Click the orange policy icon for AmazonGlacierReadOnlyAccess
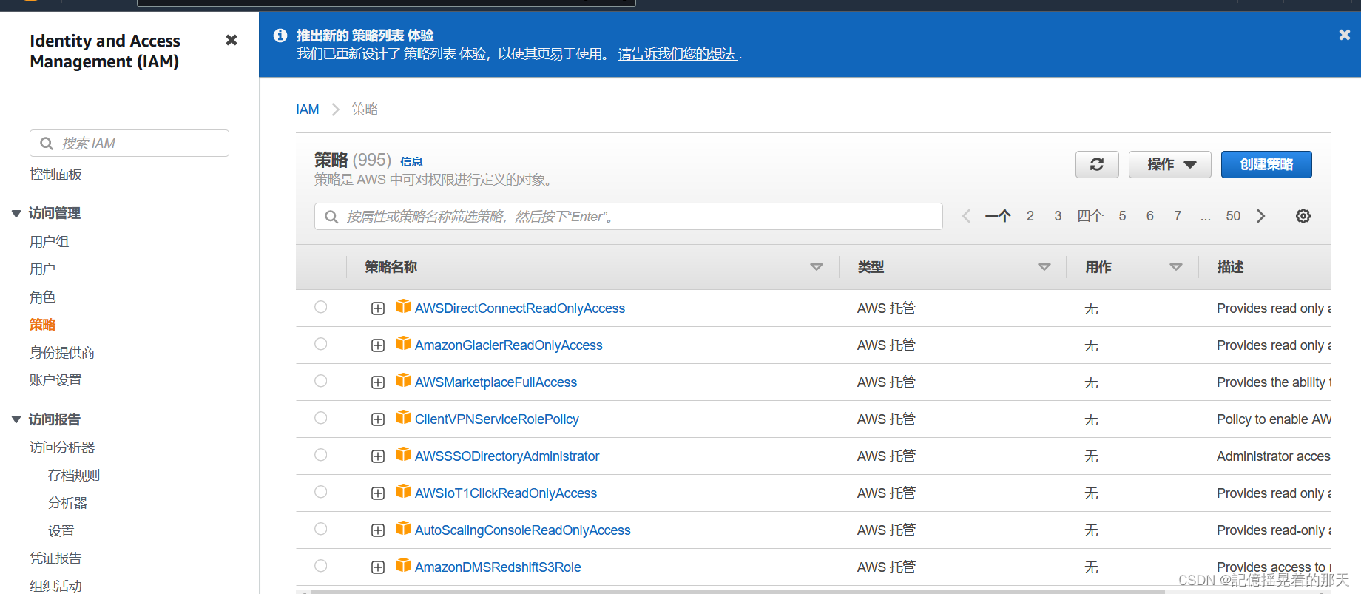 [403, 343]
